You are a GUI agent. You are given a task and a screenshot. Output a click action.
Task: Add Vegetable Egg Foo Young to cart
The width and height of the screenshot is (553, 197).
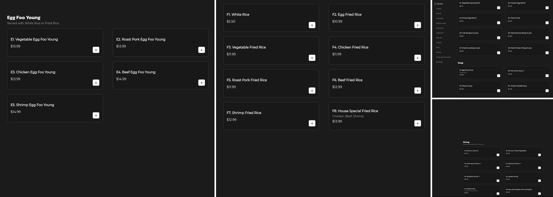(96, 50)
